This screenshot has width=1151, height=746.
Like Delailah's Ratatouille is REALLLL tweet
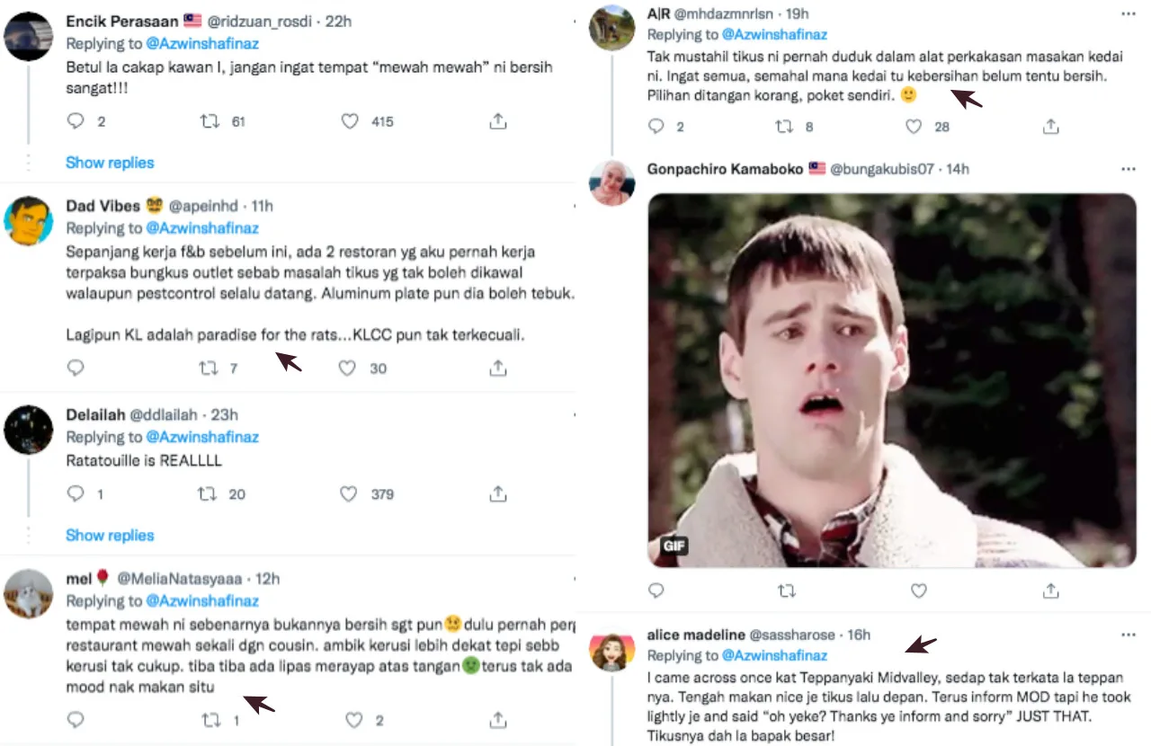[x=349, y=493]
